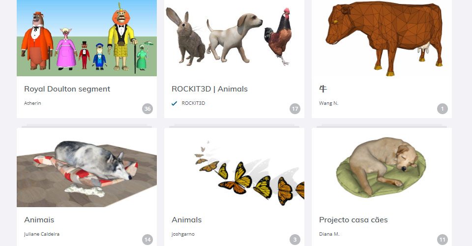Visit Juliane Caldeira's profile
The width and height of the screenshot is (472, 246).
click(x=42, y=234)
